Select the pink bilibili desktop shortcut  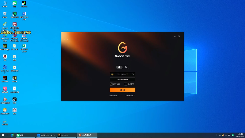[5, 90]
